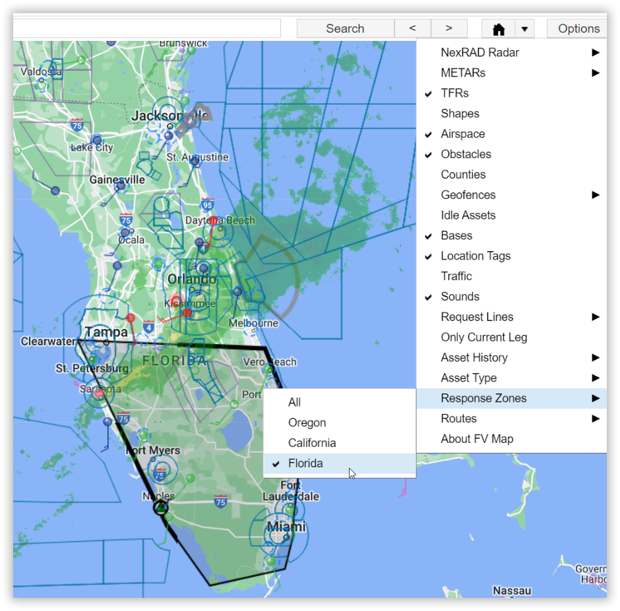Click the Interstate 4 shield near Tampa
Viewport: 620px width, 611px height.
coord(148,327)
